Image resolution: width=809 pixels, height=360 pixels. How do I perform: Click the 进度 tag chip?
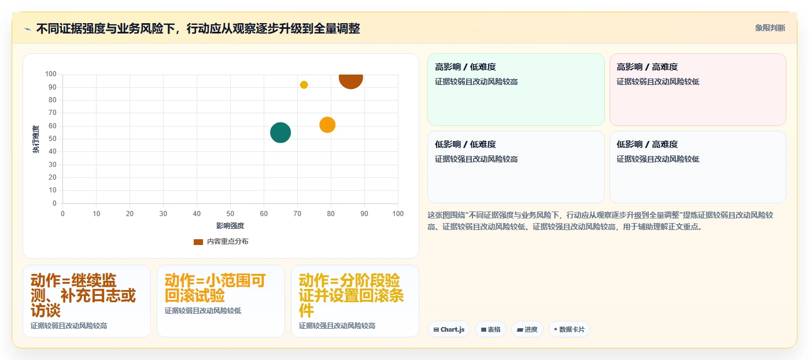[527, 329]
